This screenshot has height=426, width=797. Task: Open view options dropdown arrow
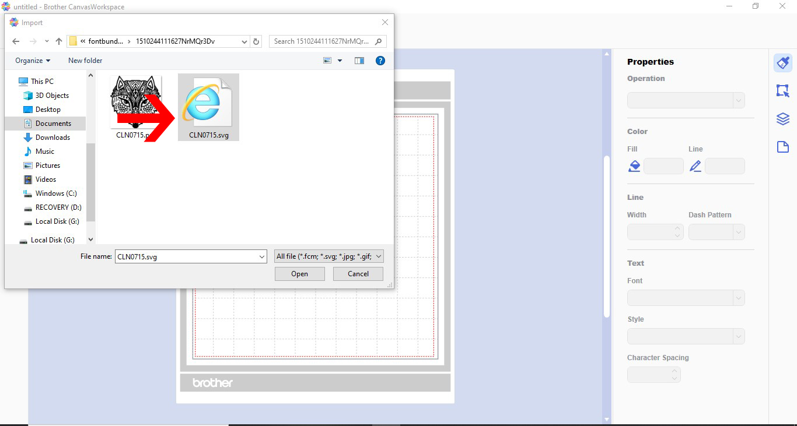coord(340,61)
